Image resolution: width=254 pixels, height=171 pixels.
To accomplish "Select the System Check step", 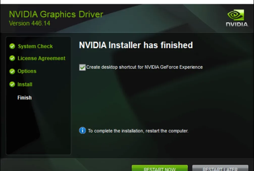I will tap(35, 46).
